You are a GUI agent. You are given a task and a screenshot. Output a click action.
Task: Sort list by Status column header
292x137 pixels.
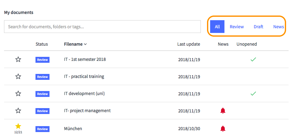tap(42, 44)
